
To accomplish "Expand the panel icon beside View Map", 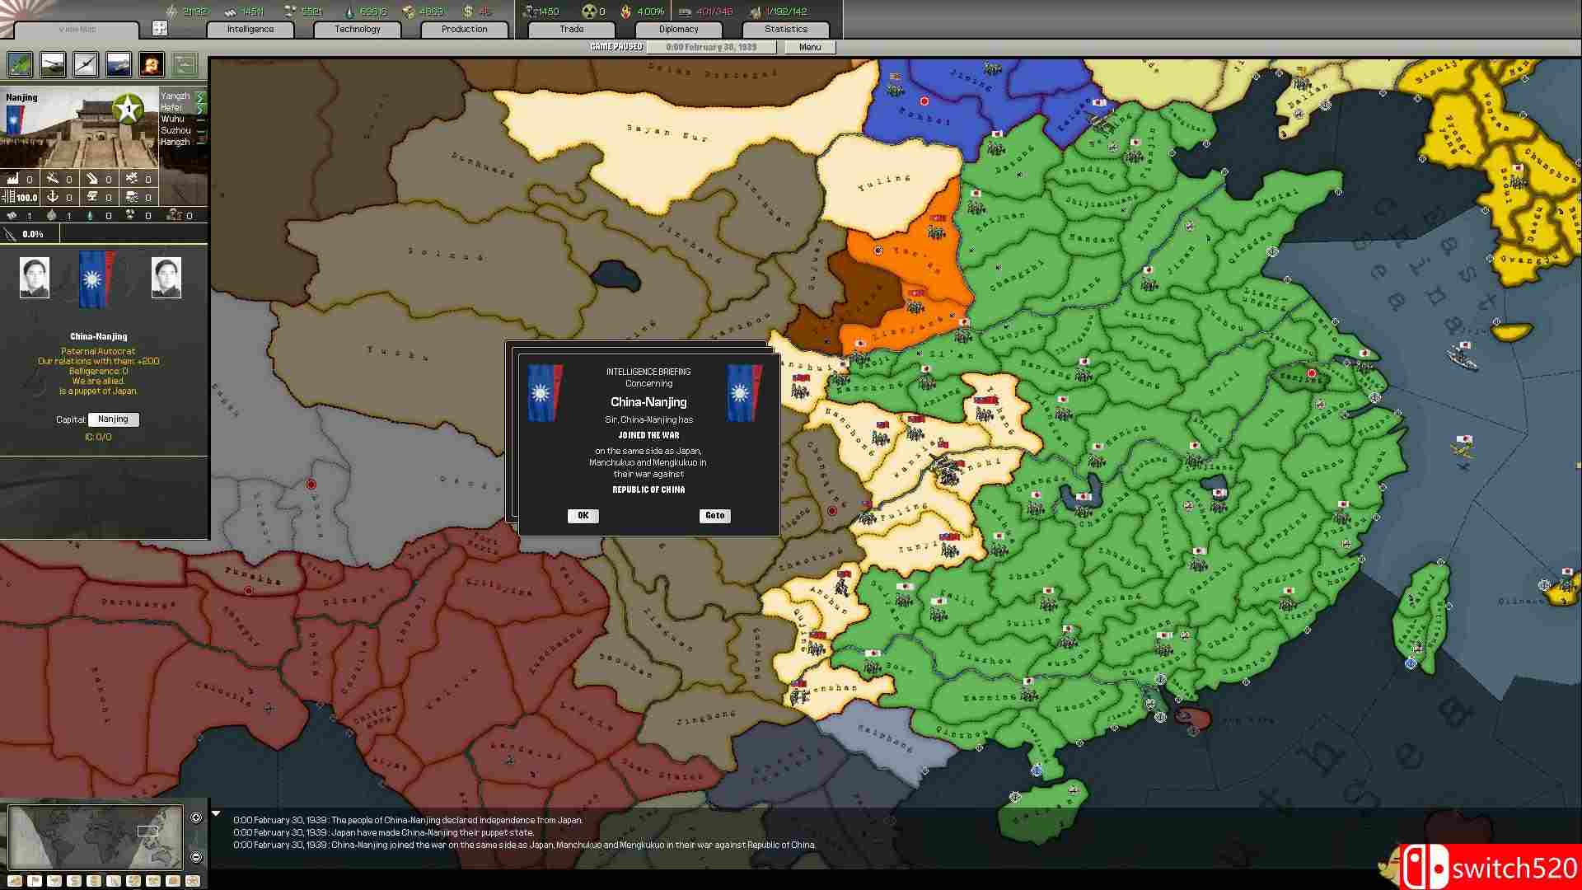I will pyautogui.click(x=160, y=29).
